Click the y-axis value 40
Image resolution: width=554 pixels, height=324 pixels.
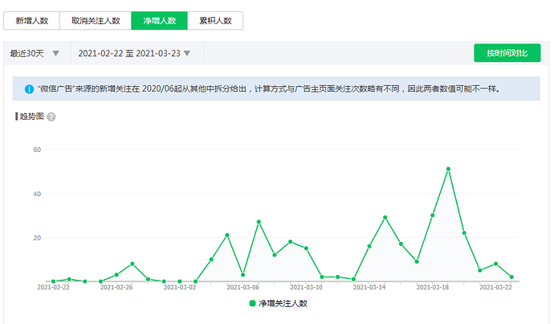click(x=37, y=194)
